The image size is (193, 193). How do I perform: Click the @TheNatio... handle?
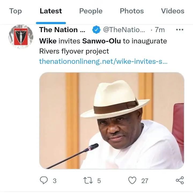pos(124,30)
